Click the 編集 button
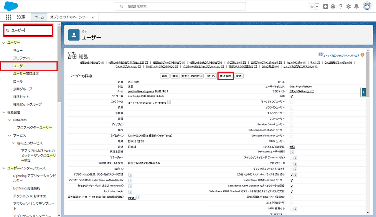This screenshot has height=217, width=376. tap(165, 76)
